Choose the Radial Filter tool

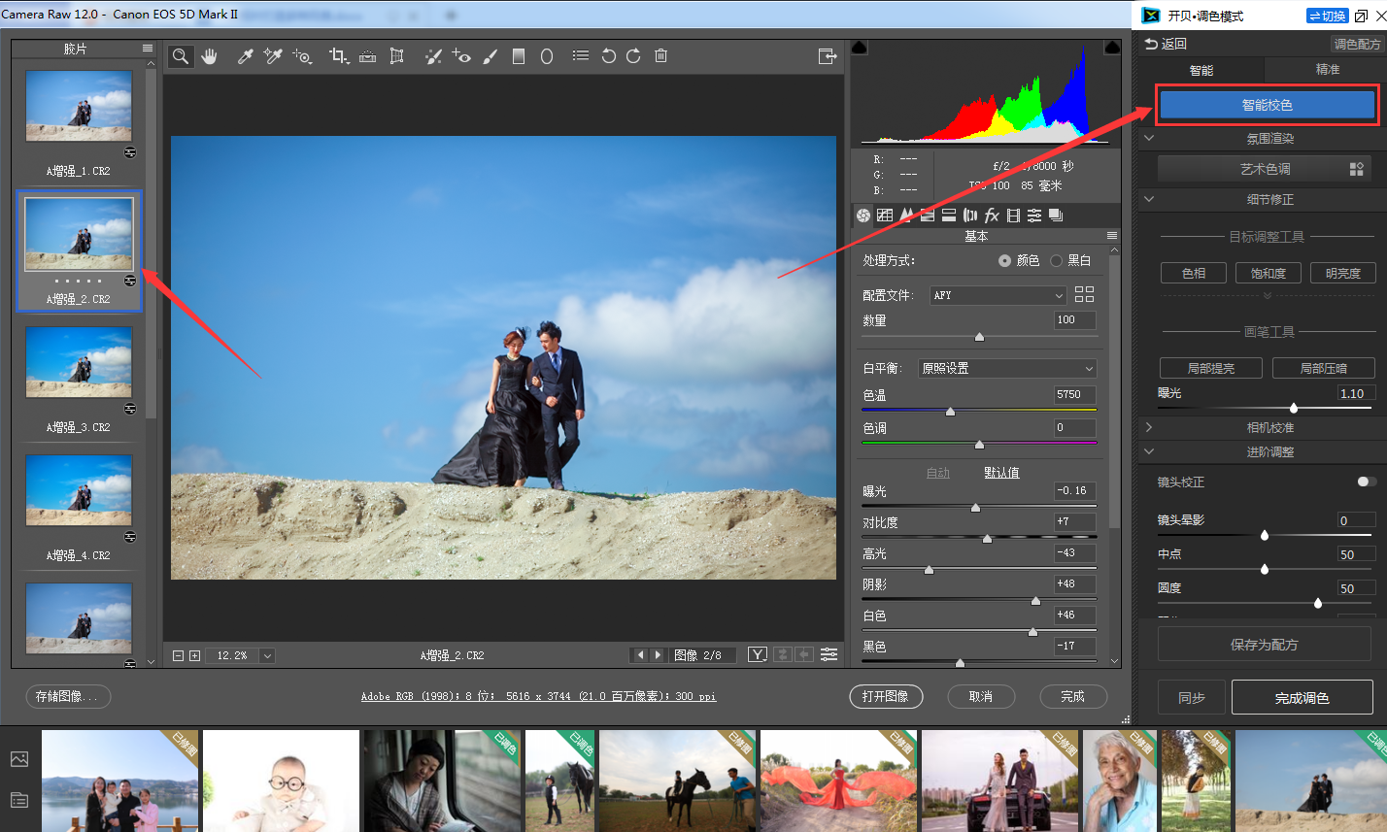(547, 56)
